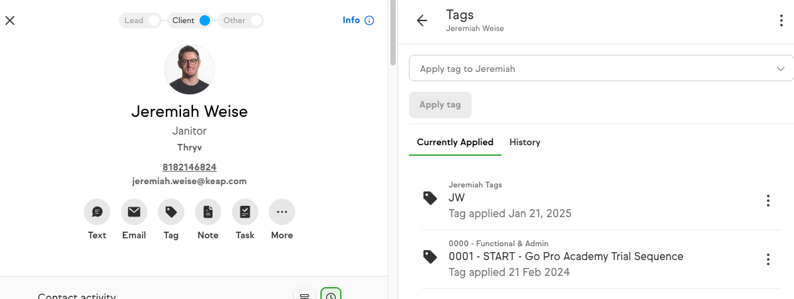Open the Tag action icon under contact
Image resolution: width=794 pixels, height=299 pixels.
click(171, 212)
